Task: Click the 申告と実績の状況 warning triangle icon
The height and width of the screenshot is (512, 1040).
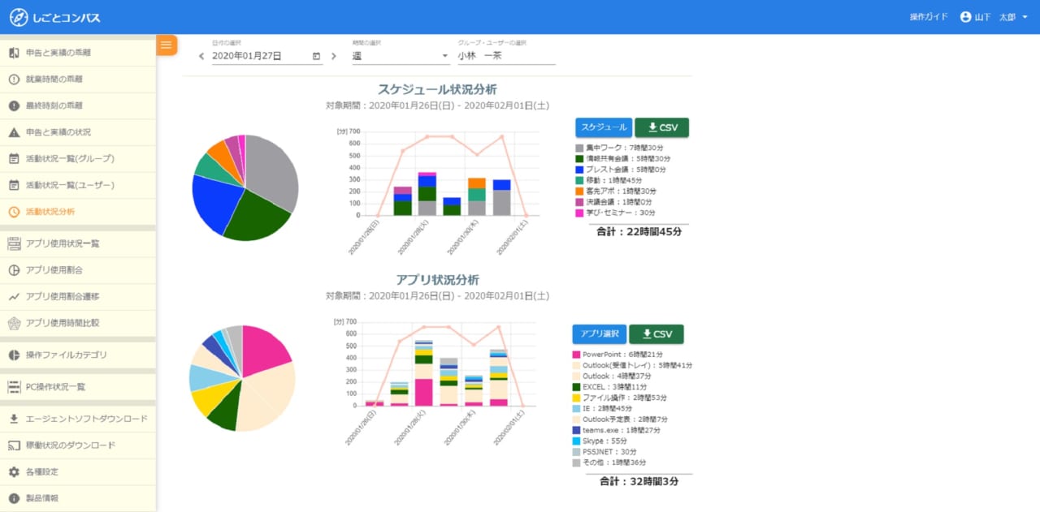Action: click(14, 132)
